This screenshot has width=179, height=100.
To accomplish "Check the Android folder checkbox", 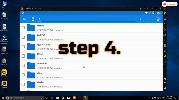I will pos(23,37).
